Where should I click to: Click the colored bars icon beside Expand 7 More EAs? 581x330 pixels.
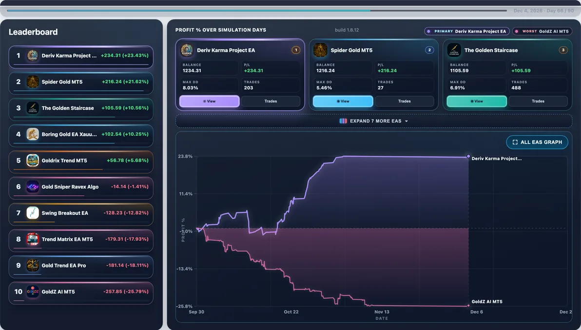click(x=343, y=121)
